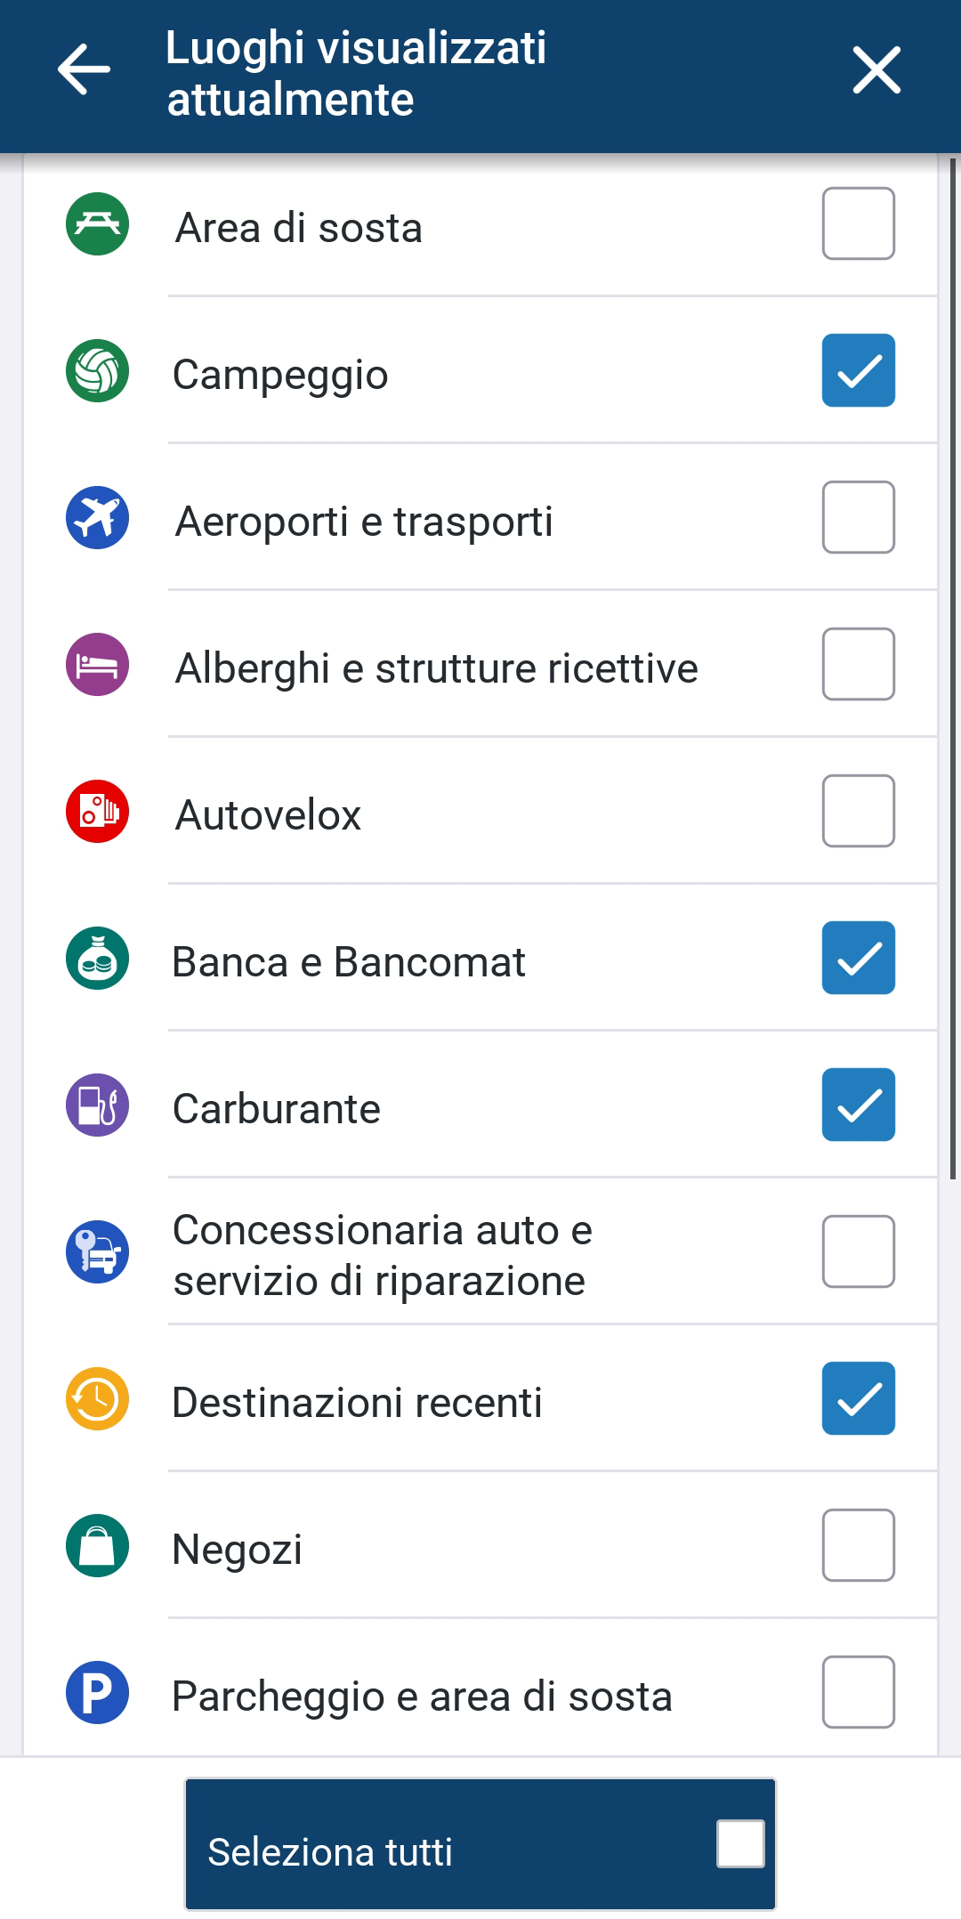This screenshot has width=961, height=1919.
Task: Tap the orange recent destinations clock icon
Action: (98, 1398)
